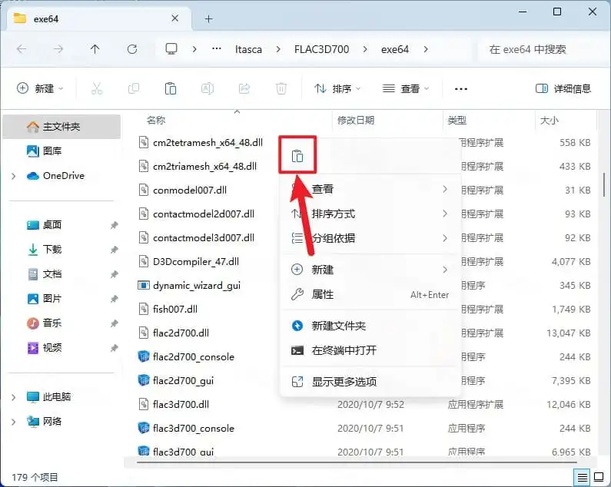This screenshot has height=487, width=611.
Task: Select file flac2d700_console
Action: point(194,357)
